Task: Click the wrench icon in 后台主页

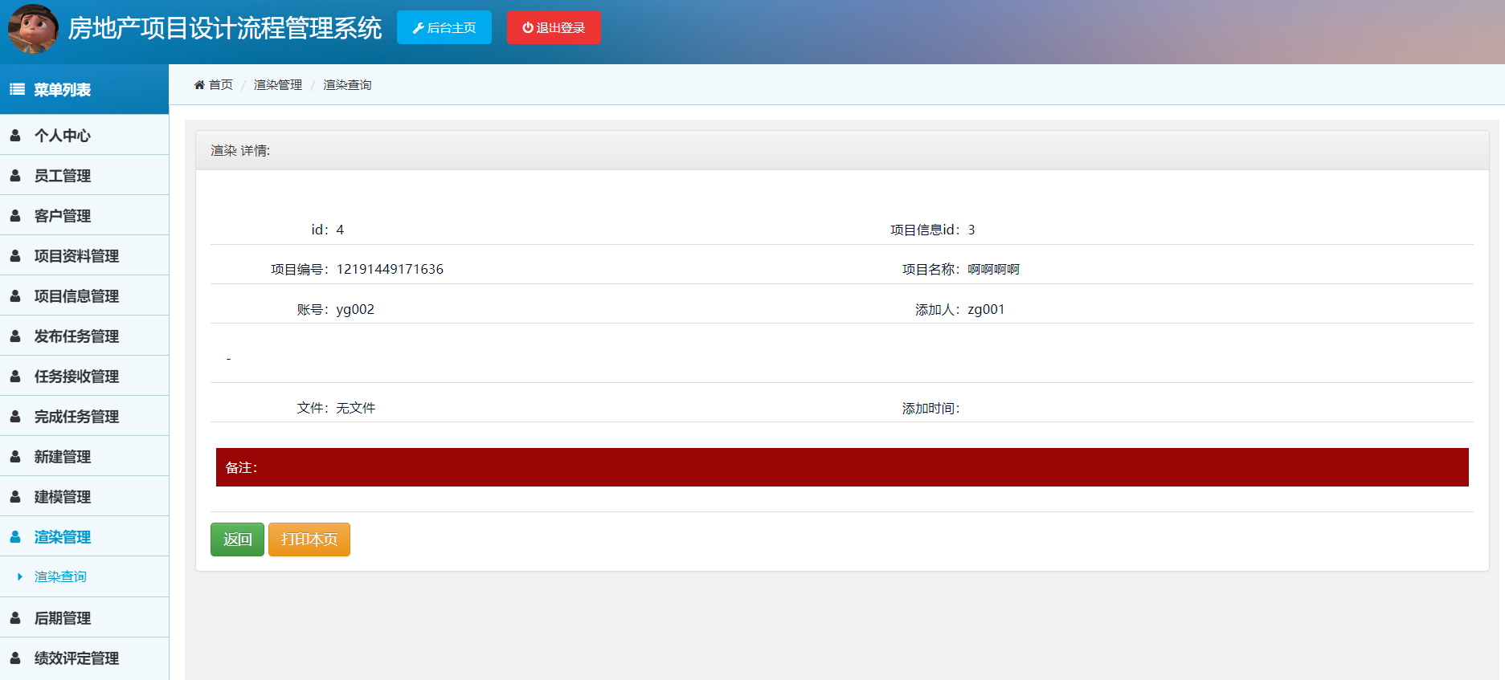Action: [x=418, y=28]
